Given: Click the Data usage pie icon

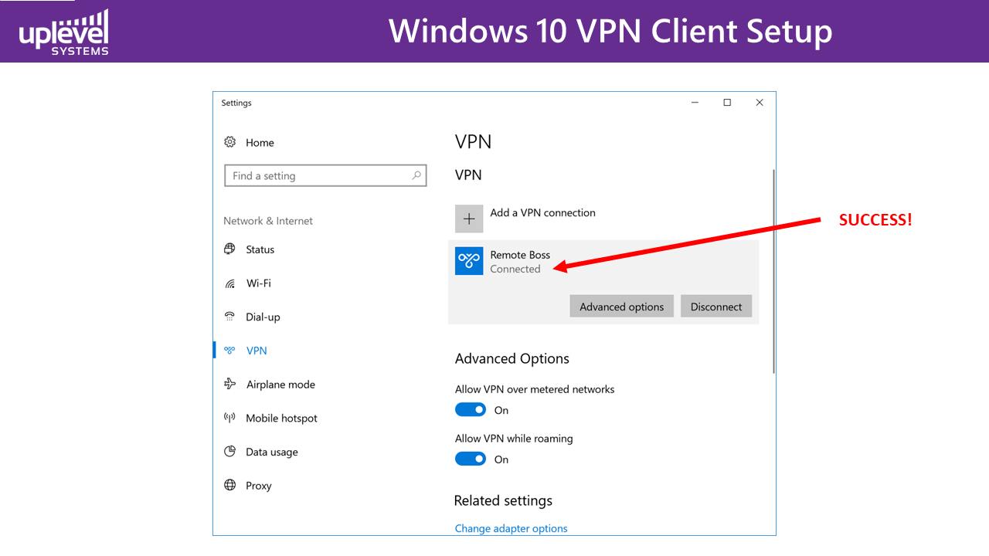Looking at the screenshot, I should coord(229,452).
